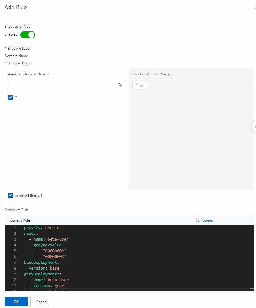Remove the * tag from Effective Domain Name
The height and width of the screenshot is (308, 256).
tap(142, 86)
